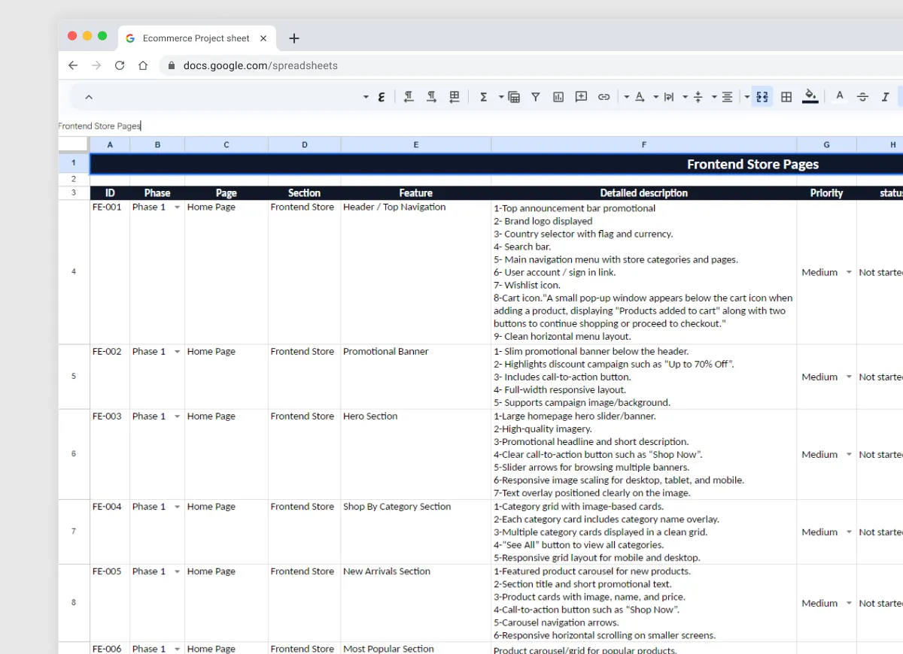903x654 pixels.
Task: Collapse the toolbar with the chevron button
Action: [89, 97]
